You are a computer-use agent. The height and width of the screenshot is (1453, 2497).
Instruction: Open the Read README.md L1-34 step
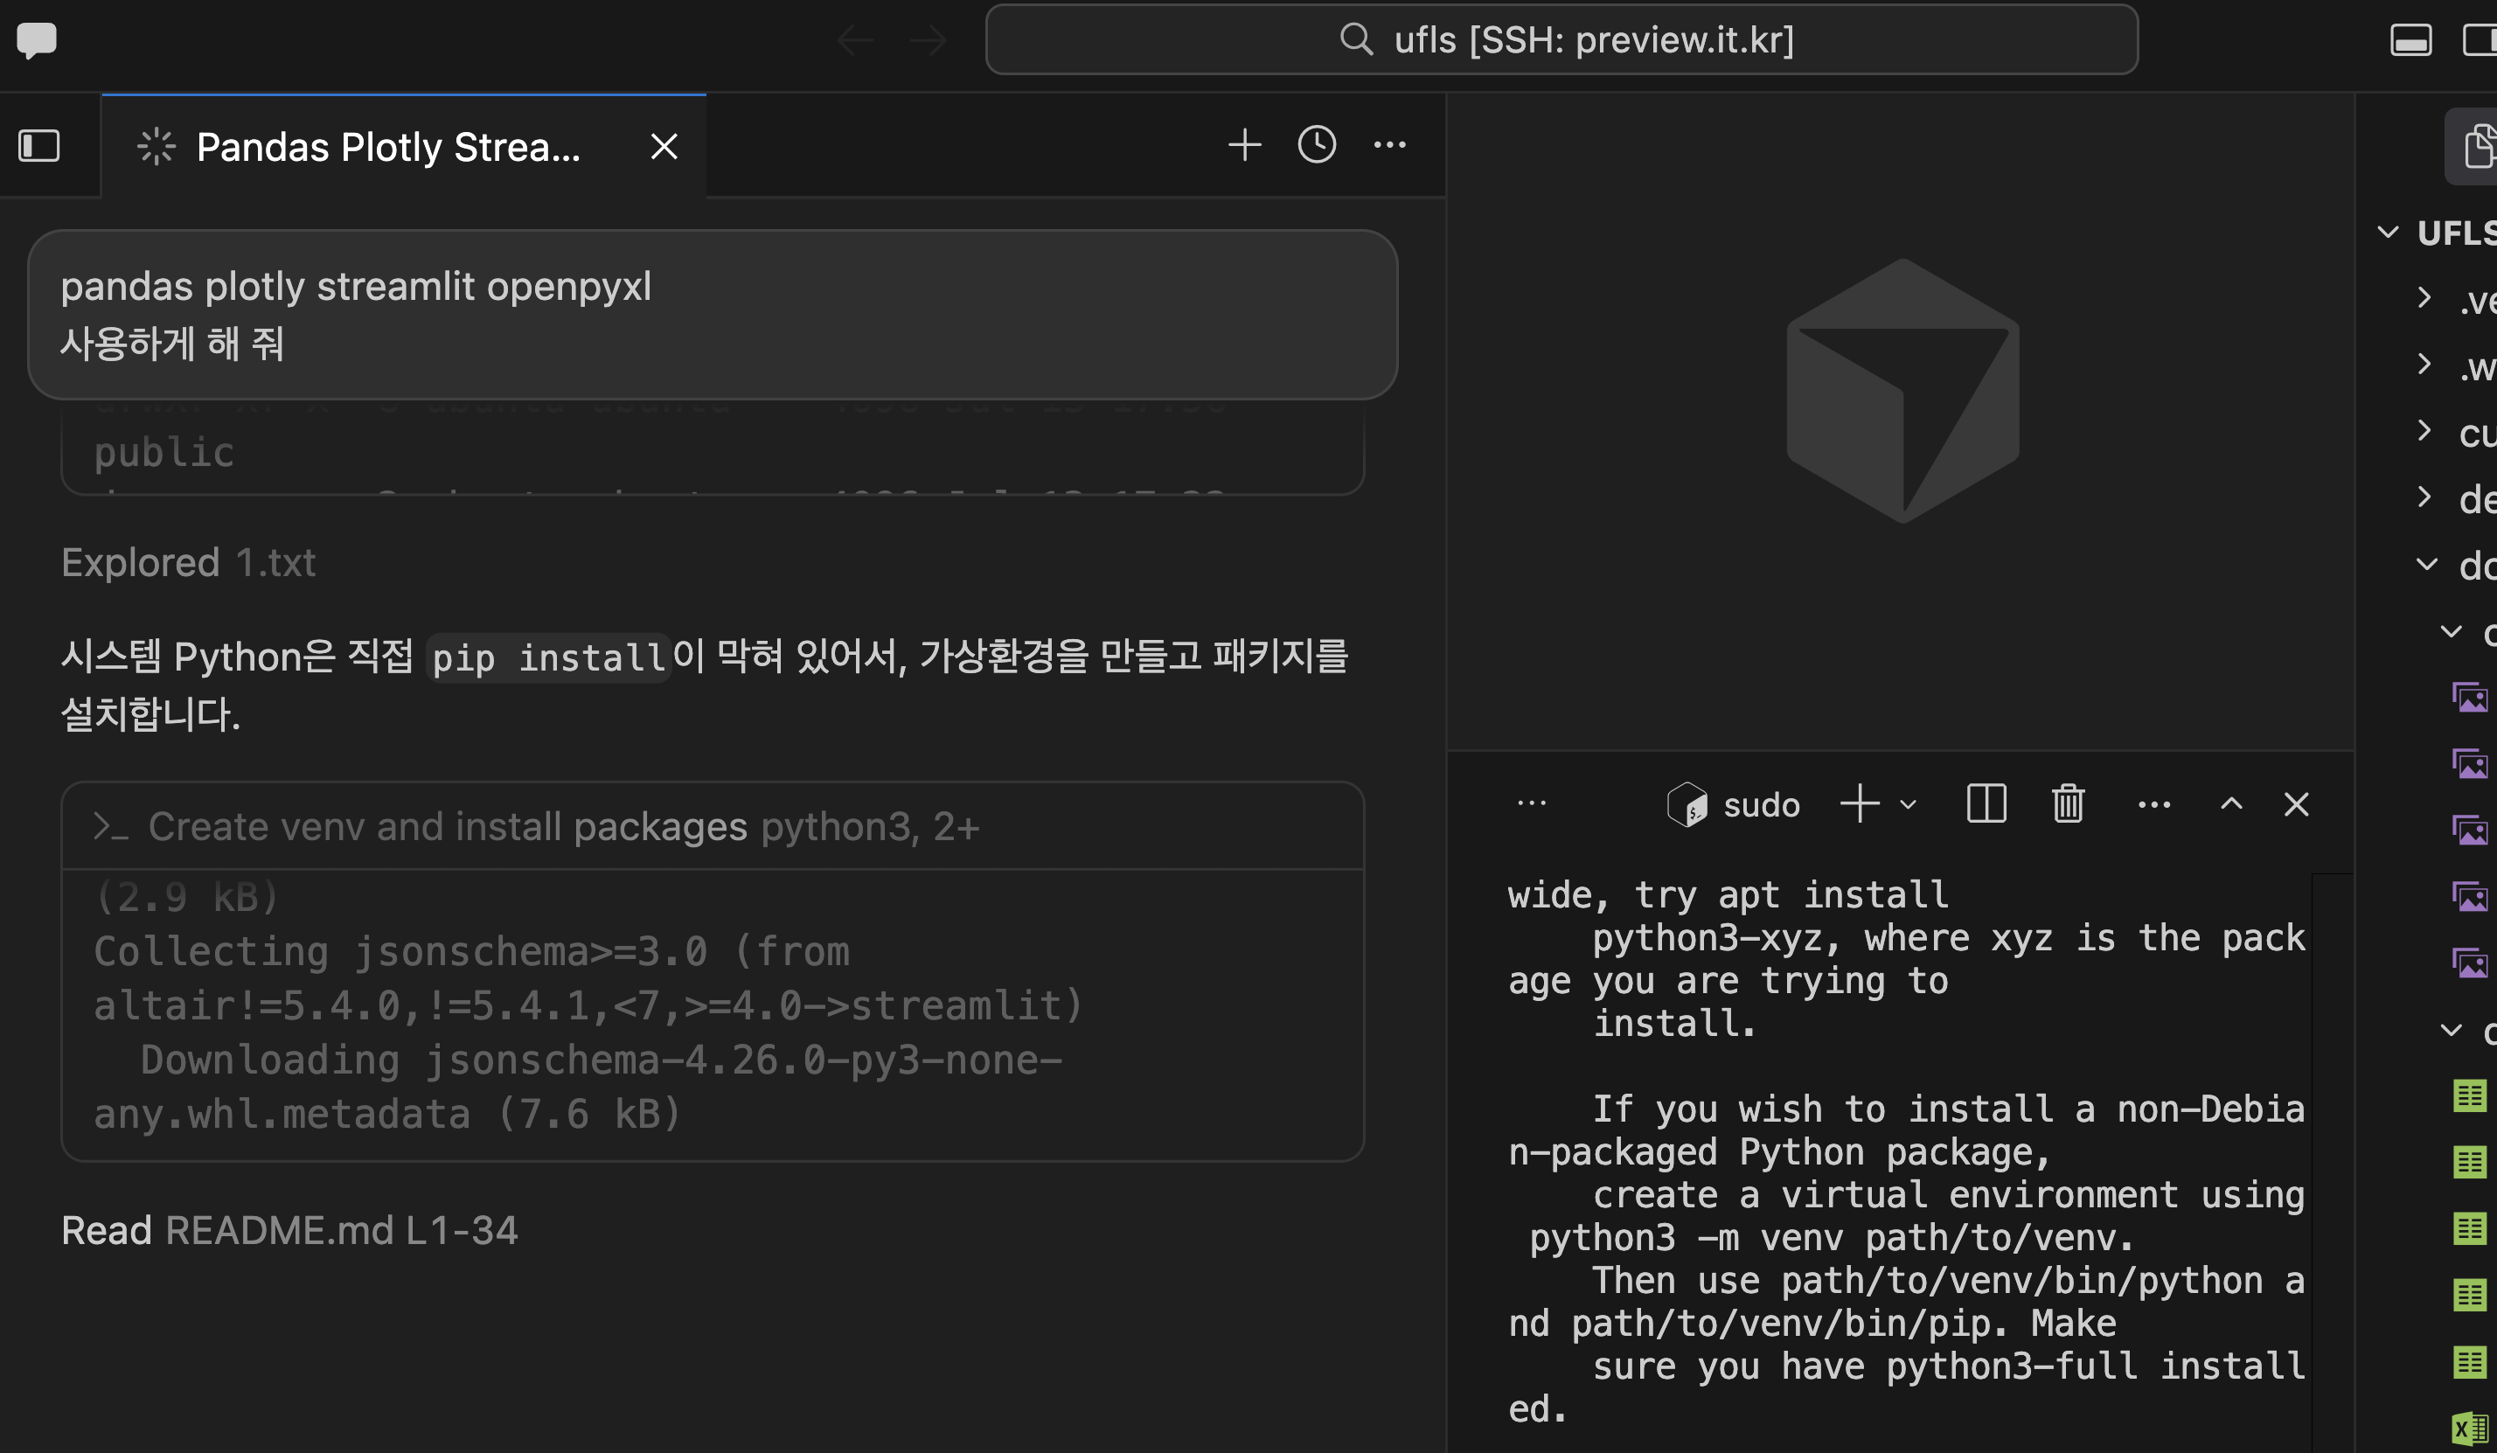pos(289,1230)
